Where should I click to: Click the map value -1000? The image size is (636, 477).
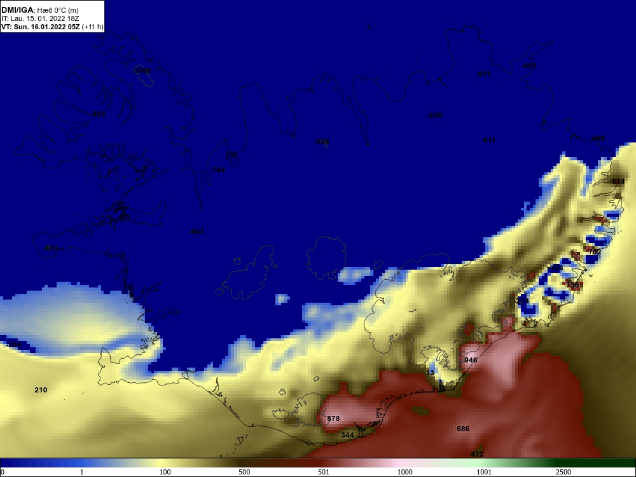pyautogui.click(x=142, y=71)
